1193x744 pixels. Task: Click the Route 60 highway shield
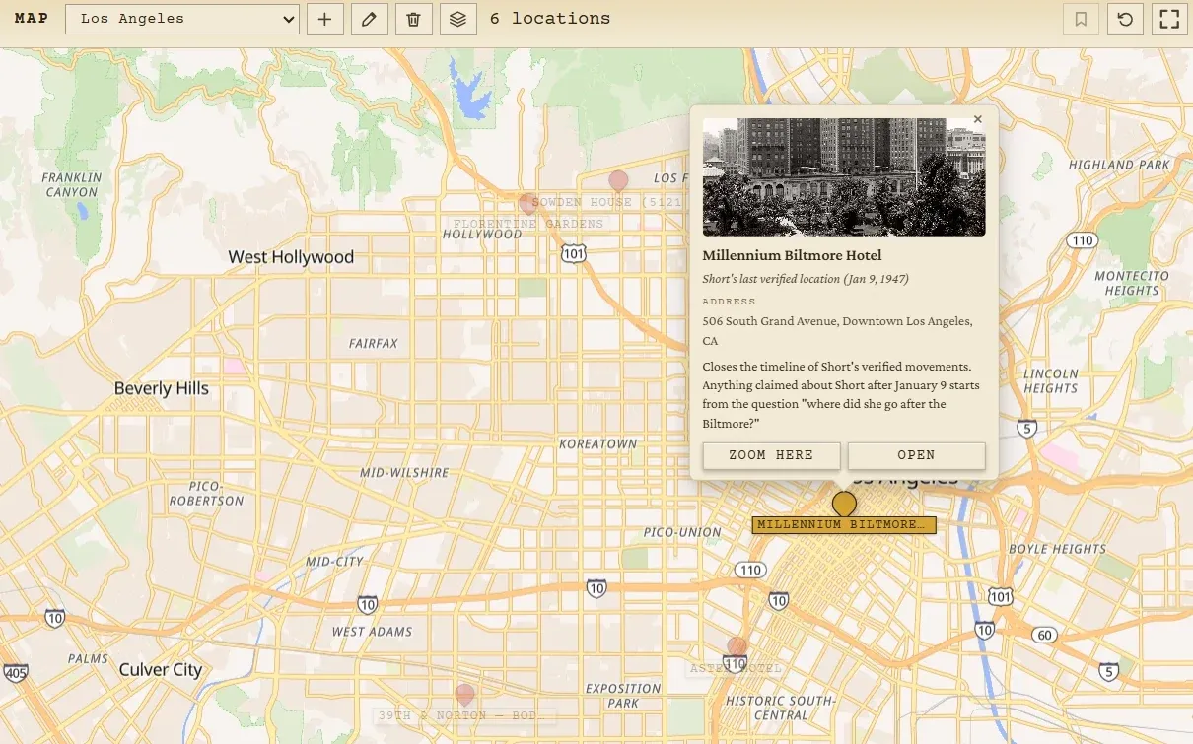(1045, 636)
